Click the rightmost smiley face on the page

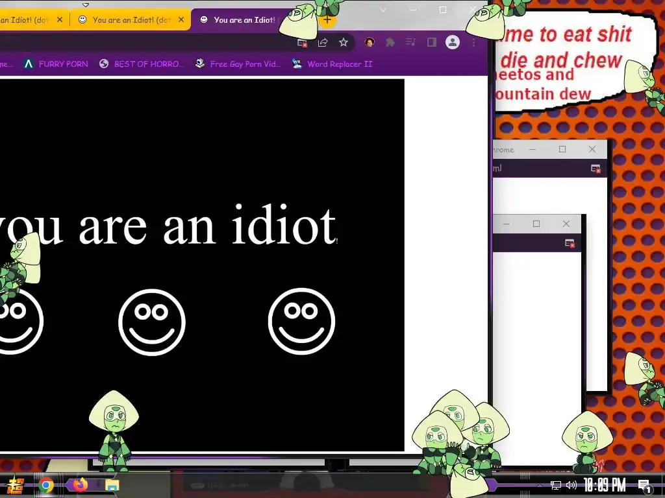[301, 321]
